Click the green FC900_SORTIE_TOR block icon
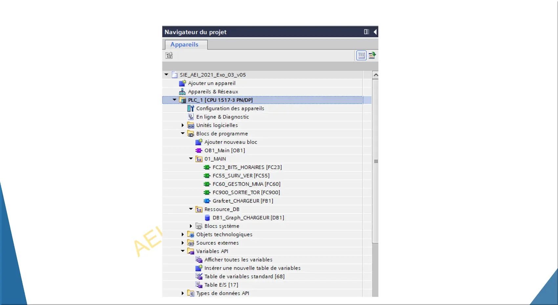 (x=207, y=192)
